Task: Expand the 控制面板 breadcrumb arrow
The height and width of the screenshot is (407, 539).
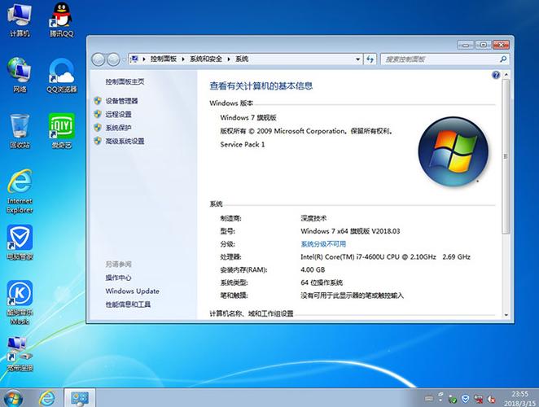Action: point(183,59)
